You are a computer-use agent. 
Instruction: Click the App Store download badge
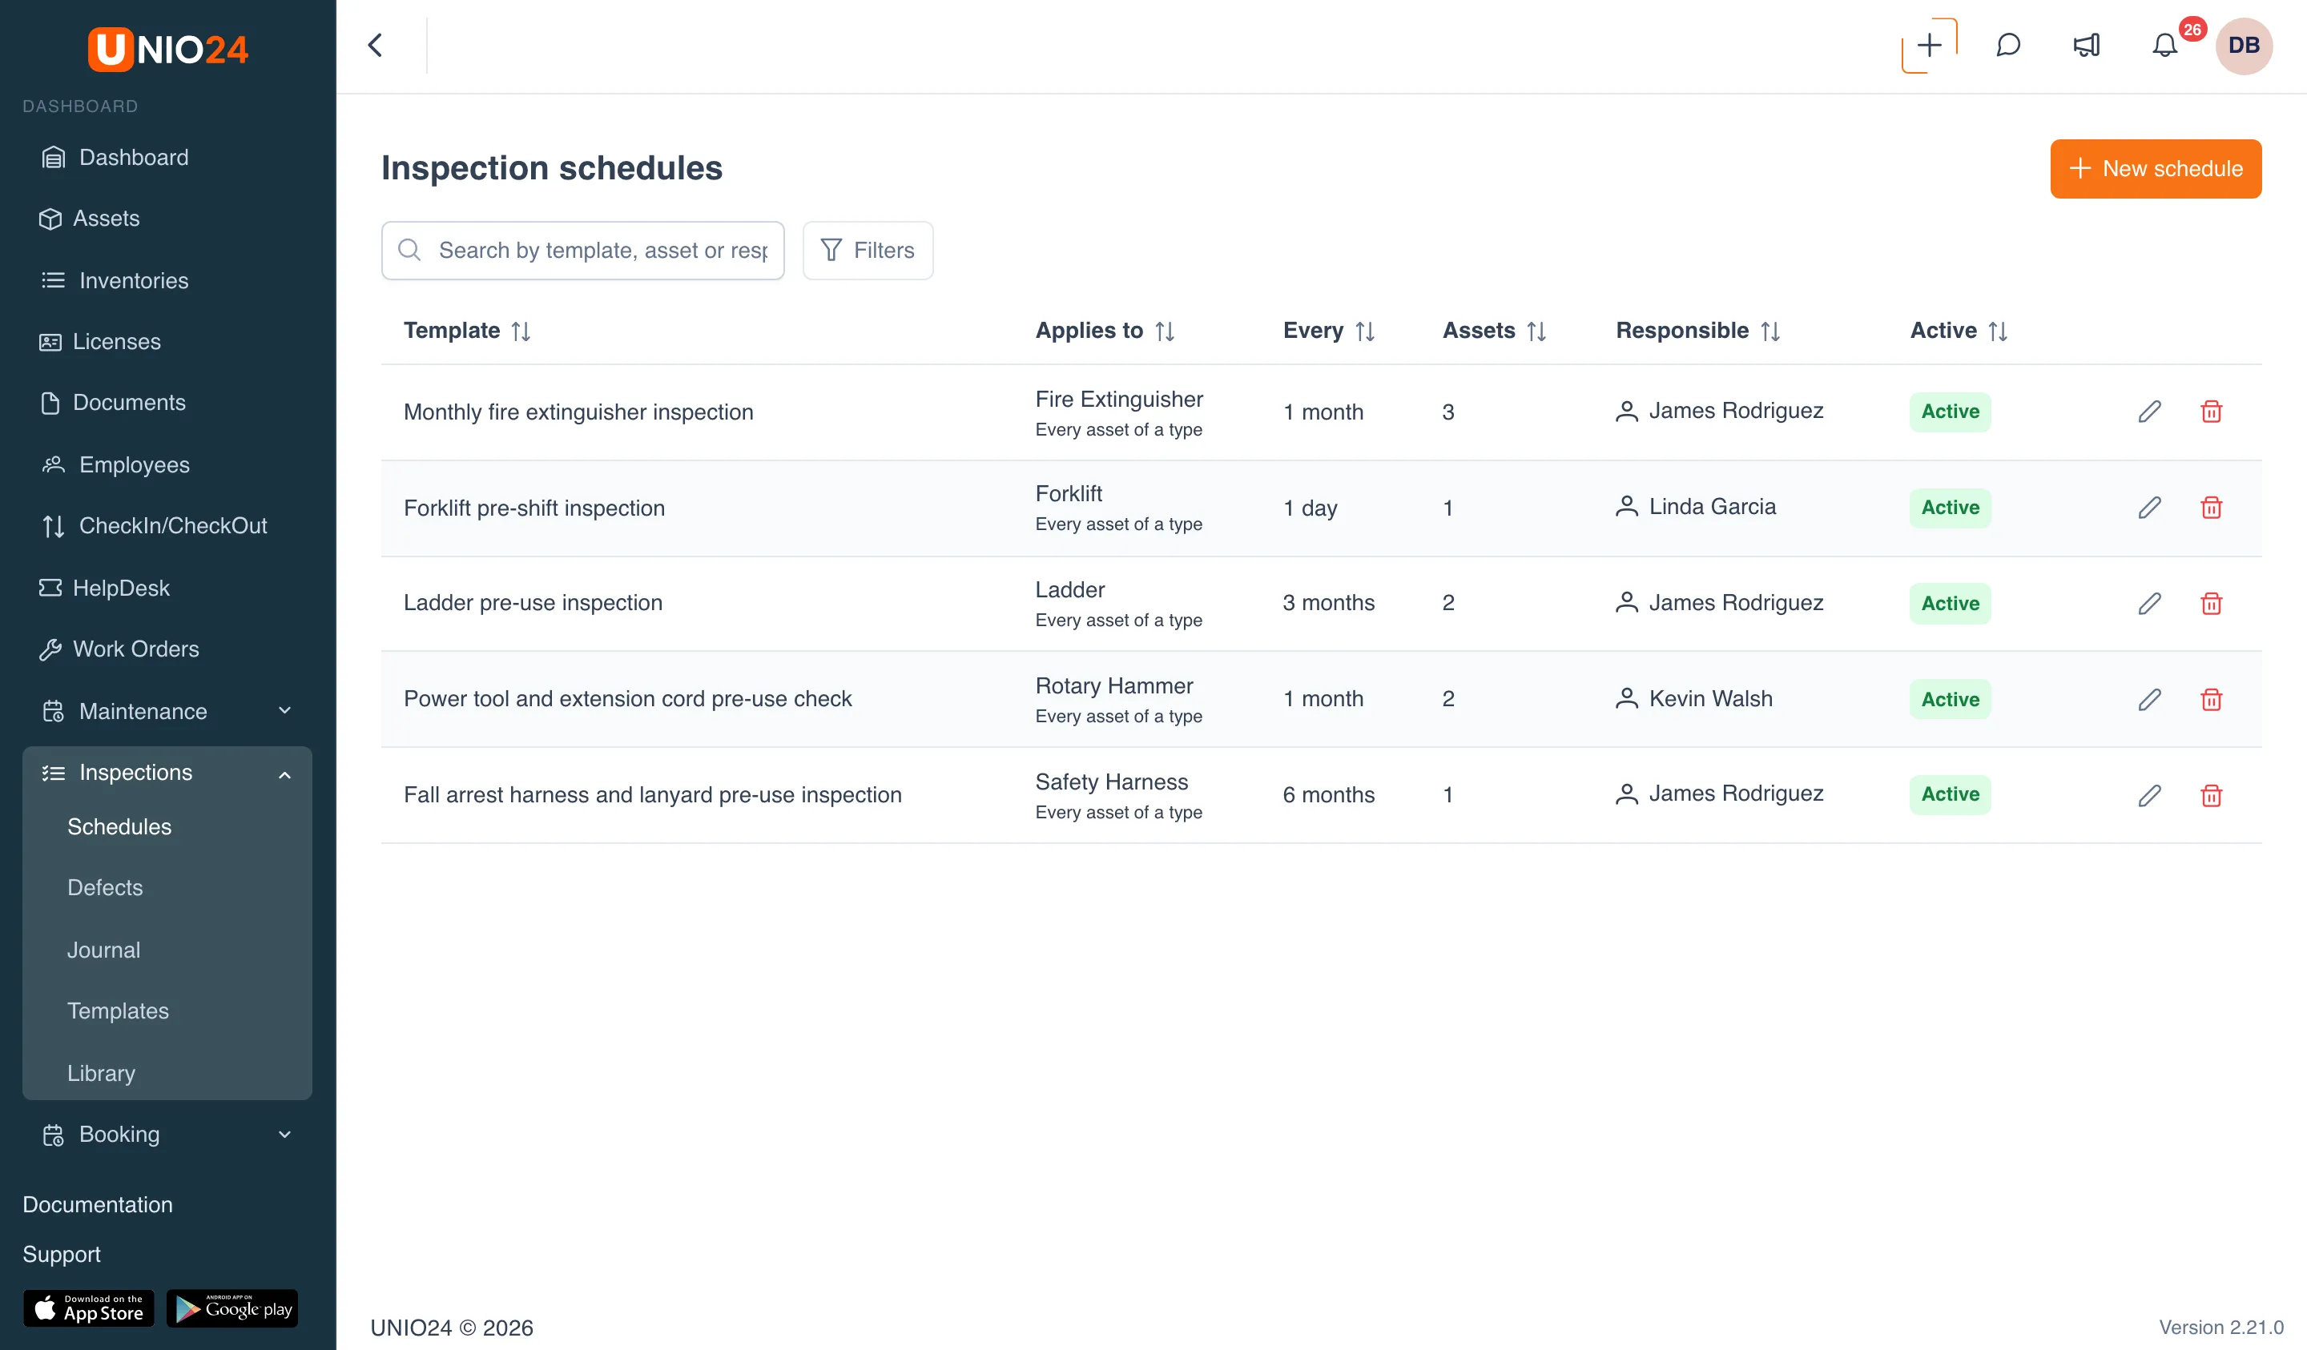89,1309
